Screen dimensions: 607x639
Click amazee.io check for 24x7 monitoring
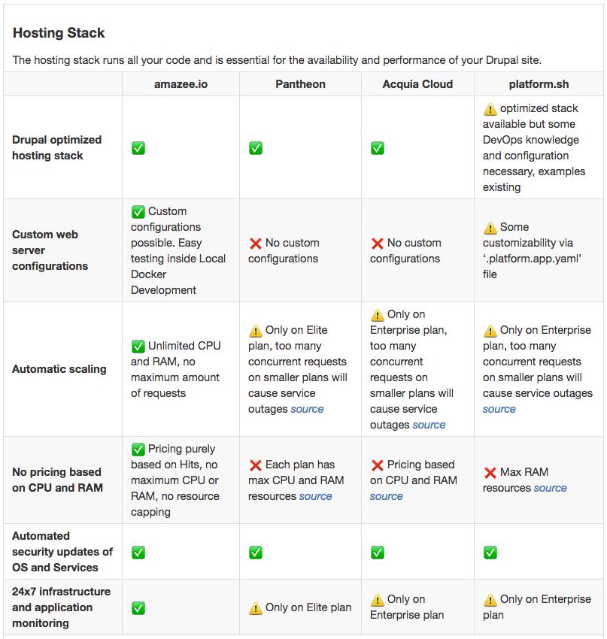click(138, 607)
